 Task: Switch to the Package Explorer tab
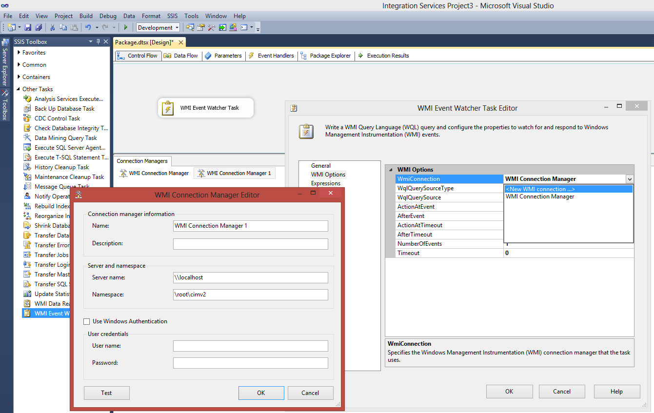tap(325, 56)
